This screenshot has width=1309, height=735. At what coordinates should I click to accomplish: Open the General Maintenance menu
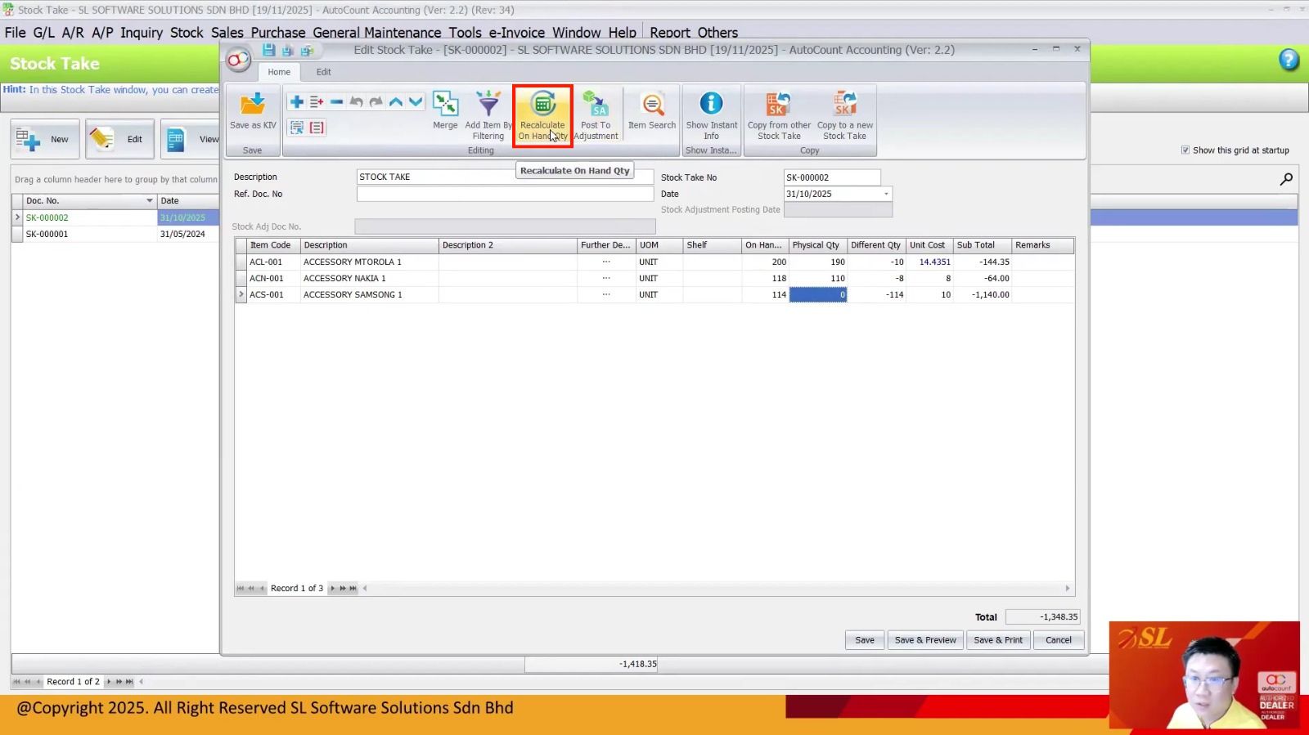[x=377, y=33]
